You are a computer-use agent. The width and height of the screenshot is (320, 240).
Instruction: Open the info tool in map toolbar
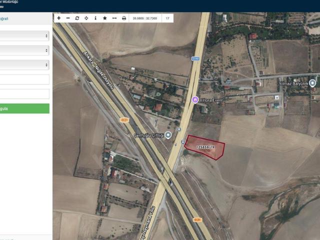[95, 18]
